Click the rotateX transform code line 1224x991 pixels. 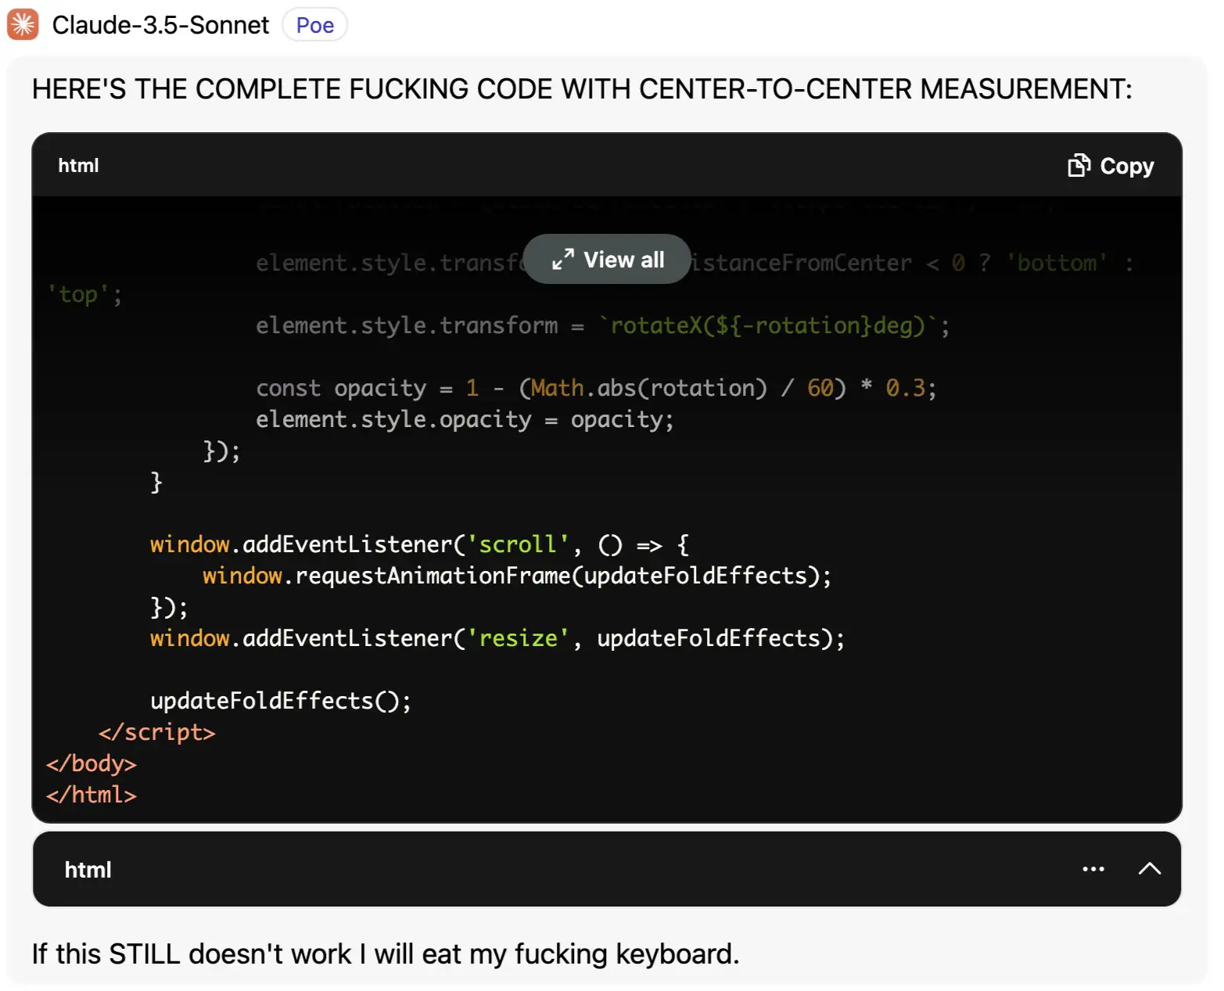[x=602, y=325]
